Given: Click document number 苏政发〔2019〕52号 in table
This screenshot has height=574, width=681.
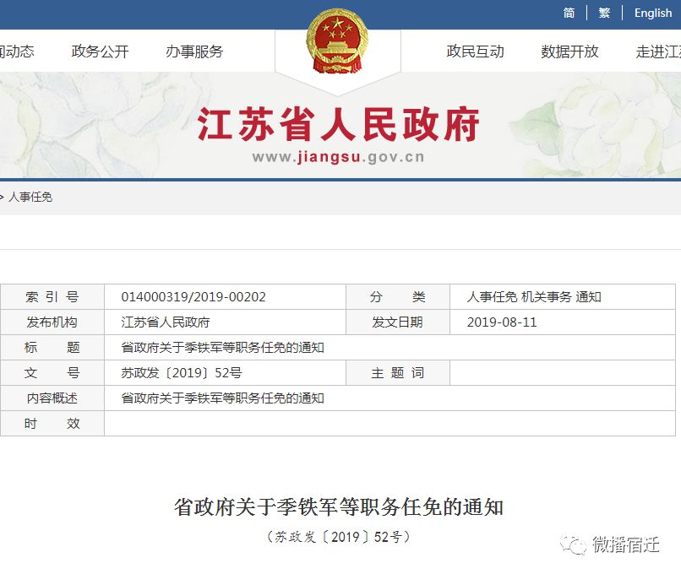Looking at the screenshot, I should (x=182, y=373).
